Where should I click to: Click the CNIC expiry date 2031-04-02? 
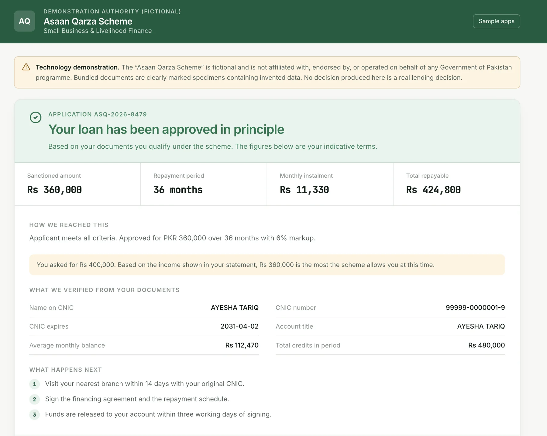239,326
